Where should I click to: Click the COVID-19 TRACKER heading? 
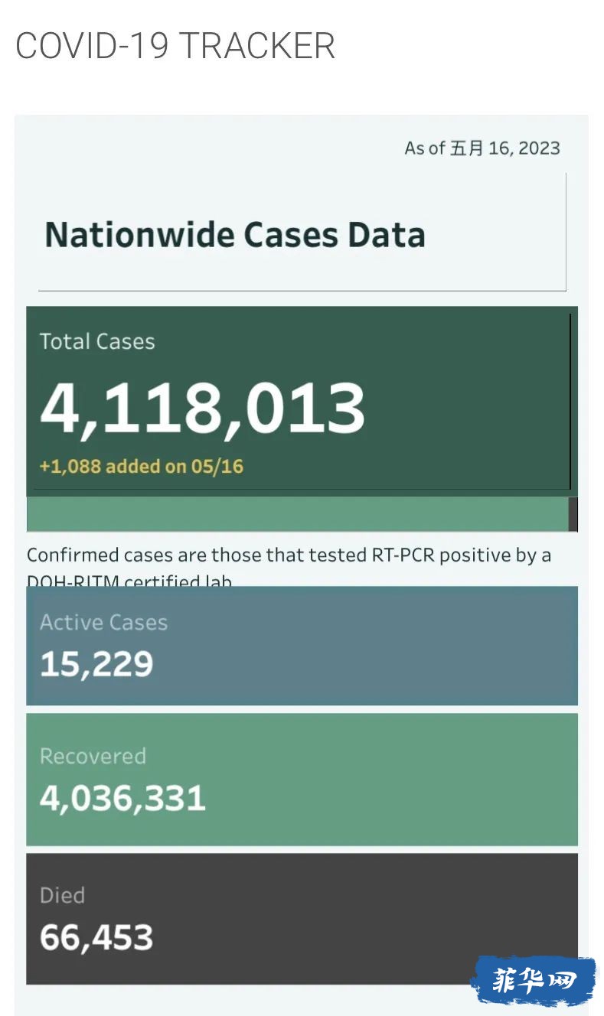[175, 46]
